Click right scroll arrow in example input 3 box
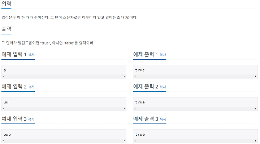This screenshot has height=144, width=260. pos(124,141)
